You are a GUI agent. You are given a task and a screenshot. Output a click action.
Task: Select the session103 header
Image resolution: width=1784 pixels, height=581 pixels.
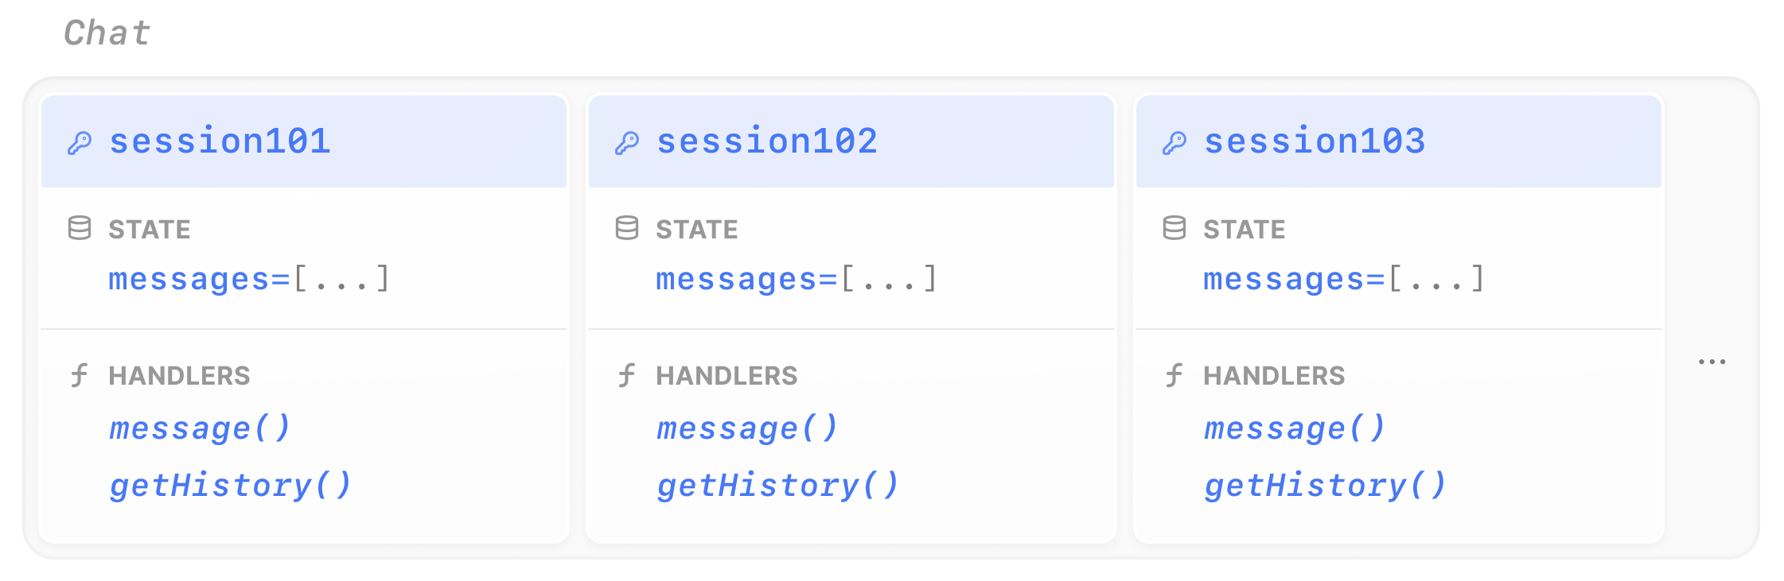pos(1399,141)
